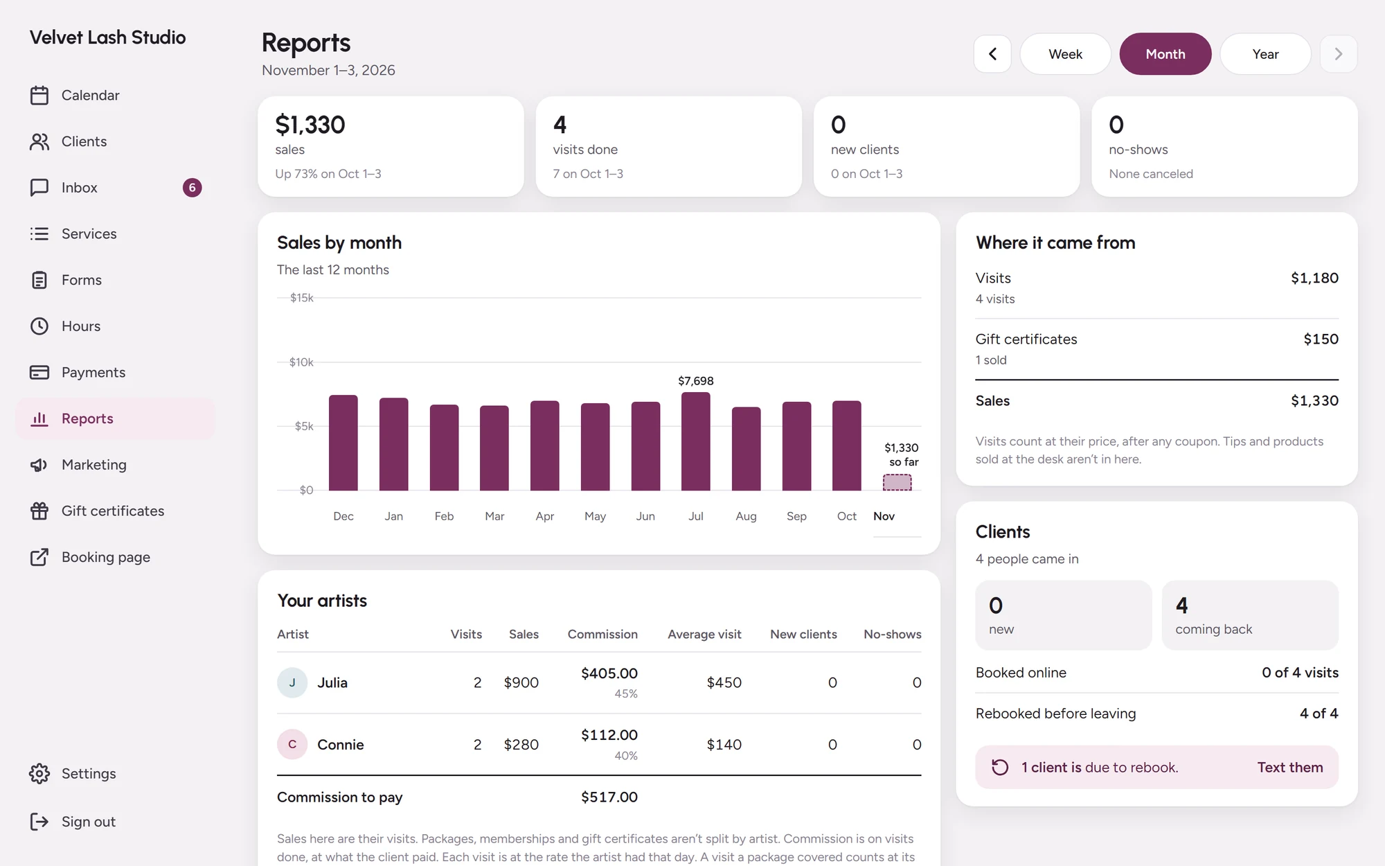Viewport: 1385px width, 866px height.
Task: Click the Rebooked before leaving row
Action: click(1156, 714)
